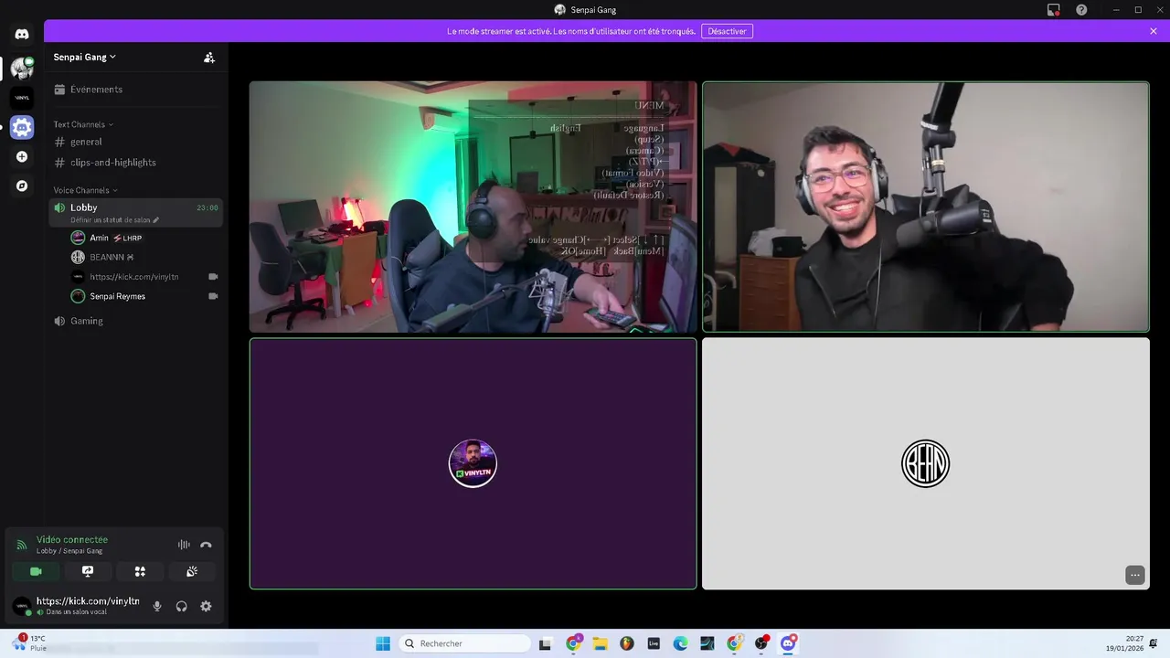Open the Senpai Gang server icon

point(22,68)
